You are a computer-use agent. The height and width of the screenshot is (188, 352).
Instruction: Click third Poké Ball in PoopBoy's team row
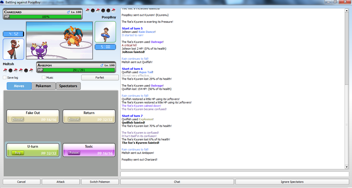(x=98, y=11)
